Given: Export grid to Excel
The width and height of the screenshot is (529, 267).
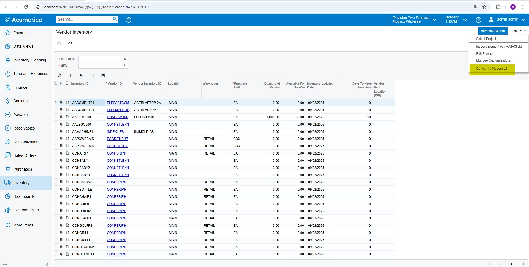Looking at the screenshot, I should (103, 75).
